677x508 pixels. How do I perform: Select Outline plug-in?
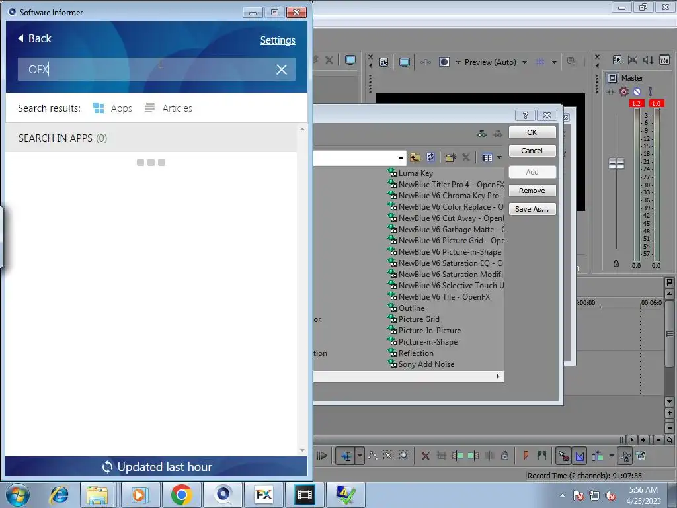point(411,308)
